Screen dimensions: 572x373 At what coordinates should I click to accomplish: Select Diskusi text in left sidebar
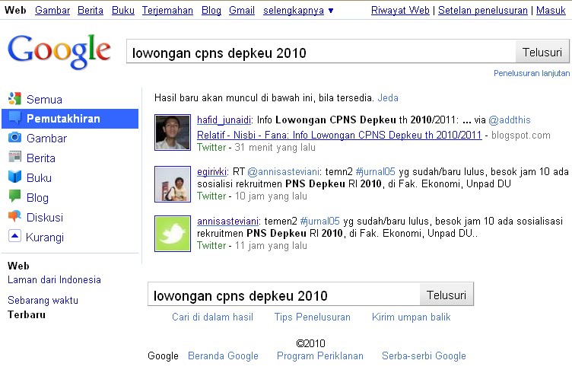pyautogui.click(x=45, y=218)
